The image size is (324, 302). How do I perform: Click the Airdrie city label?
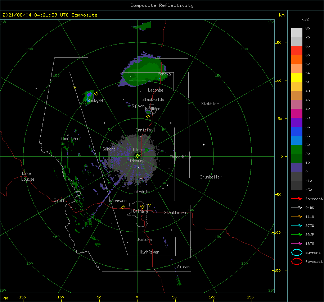142,192
